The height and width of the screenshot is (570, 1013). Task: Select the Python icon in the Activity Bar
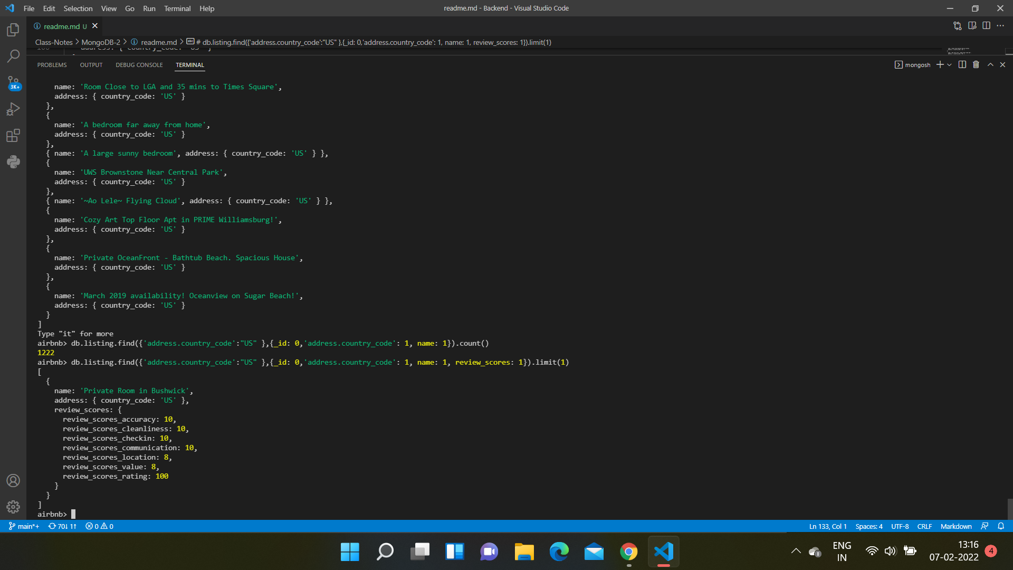13,162
